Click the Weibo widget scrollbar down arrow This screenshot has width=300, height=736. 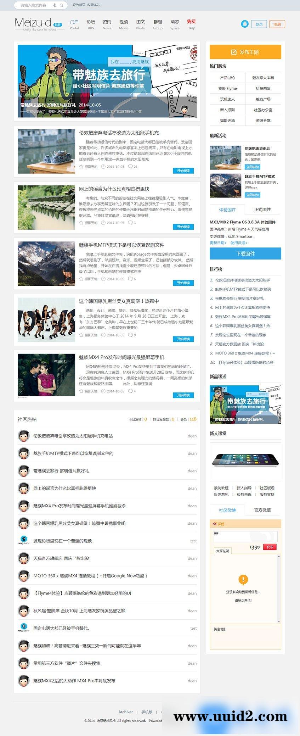pos(279,621)
